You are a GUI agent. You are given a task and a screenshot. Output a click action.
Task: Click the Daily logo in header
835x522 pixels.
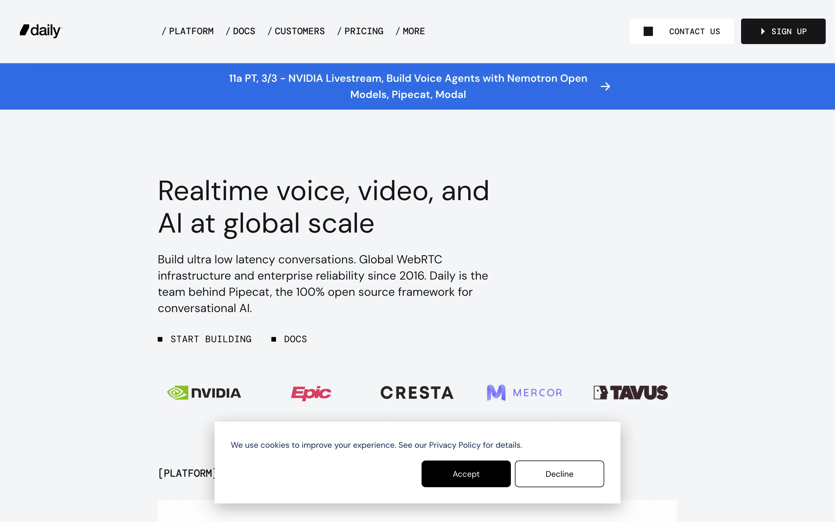pyautogui.click(x=41, y=31)
